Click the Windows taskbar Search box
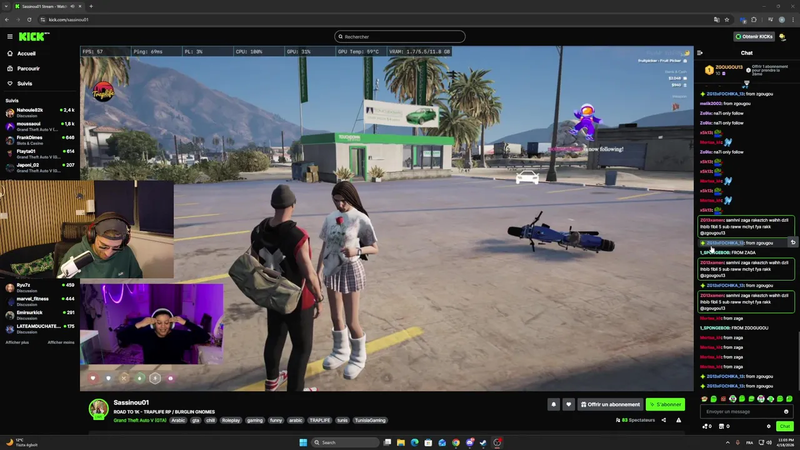800x450 pixels. [346, 442]
